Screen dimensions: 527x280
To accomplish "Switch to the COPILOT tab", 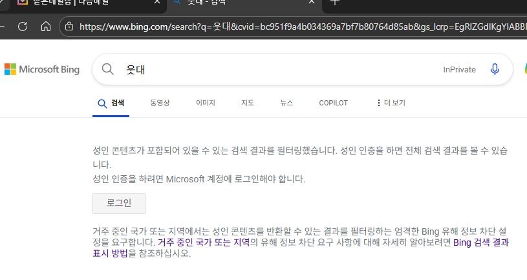I will coord(333,103).
